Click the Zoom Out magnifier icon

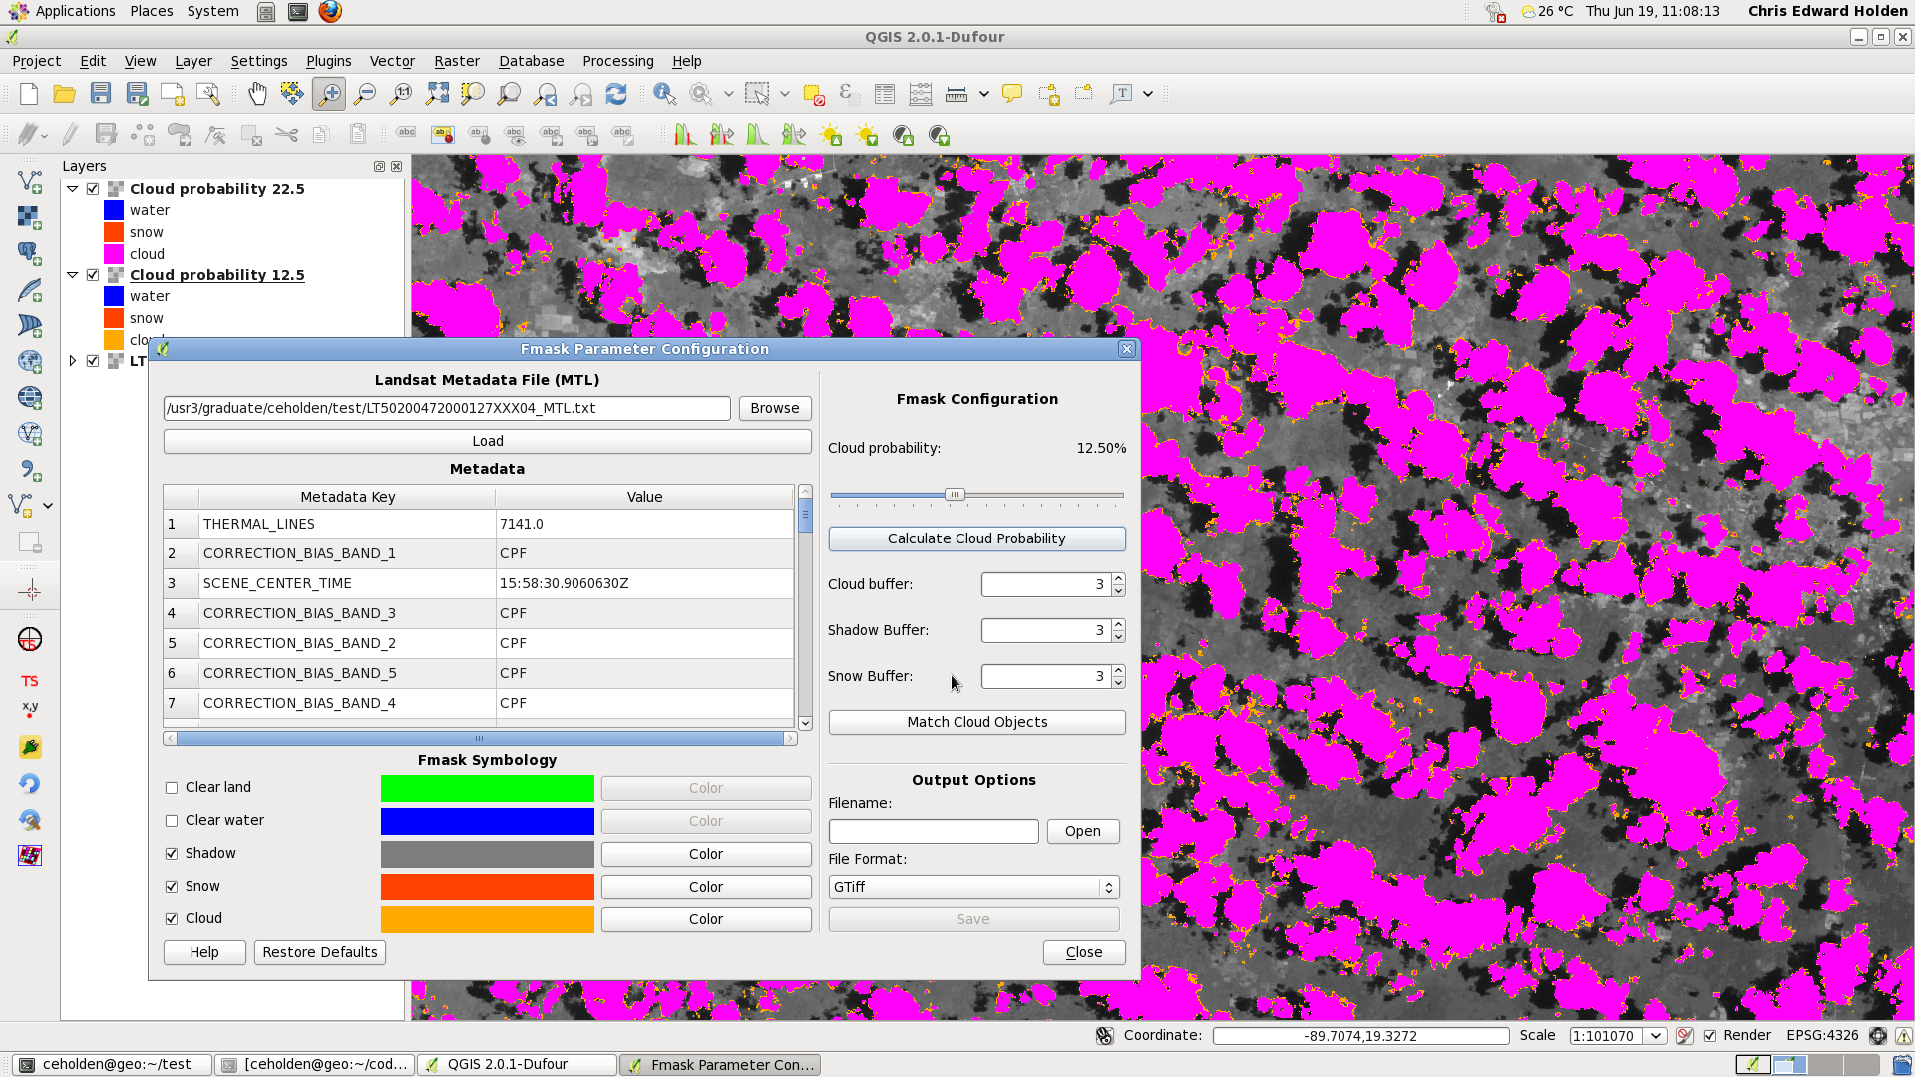pos(365,94)
